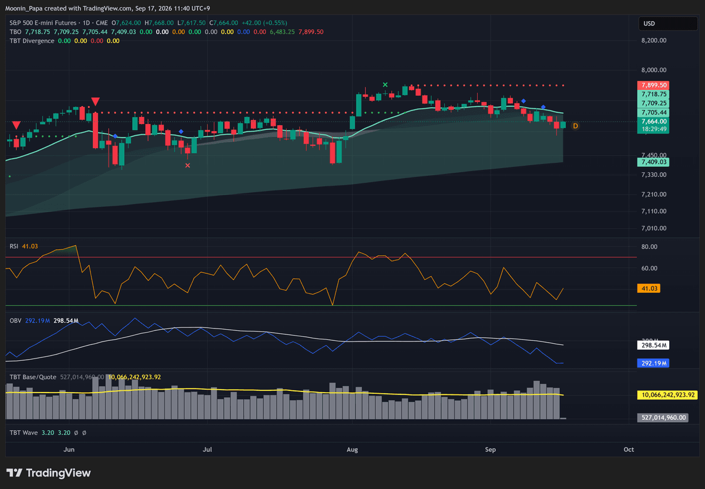Click the blue diamond marker in late June
The height and width of the screenshot is (489, 705).
tap(181, 132)
